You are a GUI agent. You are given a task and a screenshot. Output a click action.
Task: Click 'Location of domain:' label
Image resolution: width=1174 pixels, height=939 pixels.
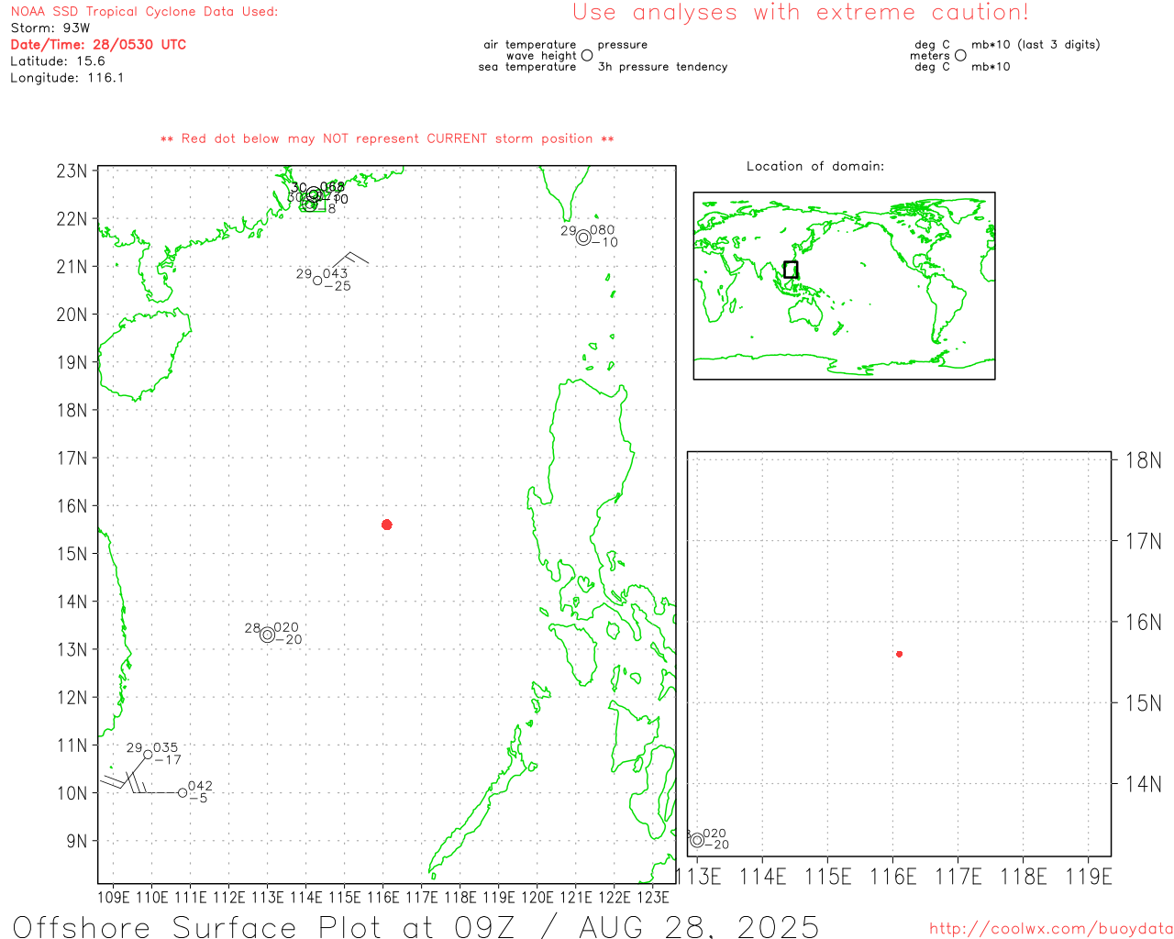[x=815, y=166]
